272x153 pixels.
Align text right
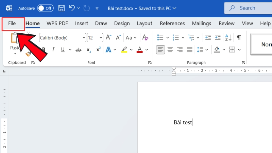click(x=180, y=50)
